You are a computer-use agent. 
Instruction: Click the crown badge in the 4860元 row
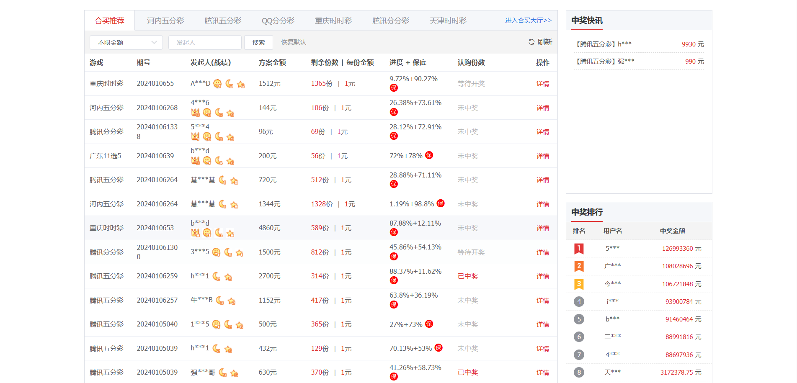(195, 233)
